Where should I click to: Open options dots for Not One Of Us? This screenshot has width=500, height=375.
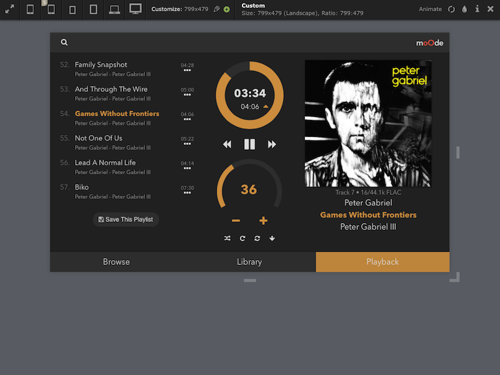point(187,144)
